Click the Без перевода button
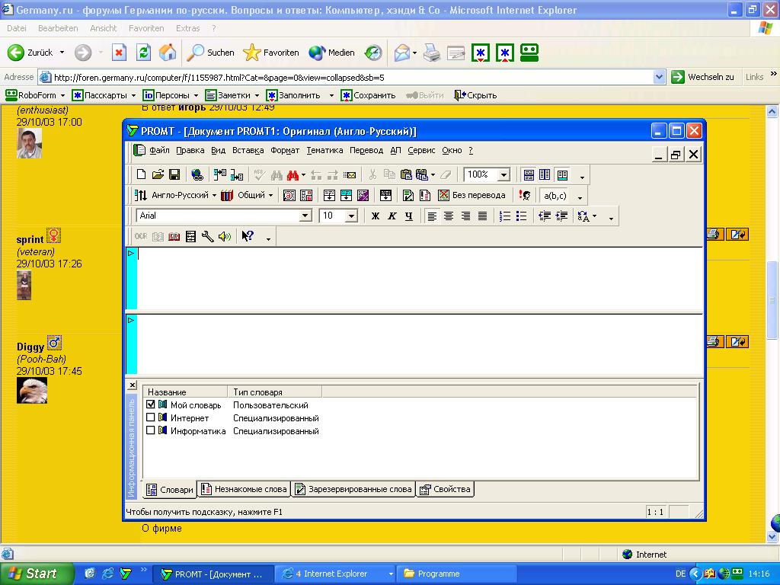 click(x=472, y=196)
